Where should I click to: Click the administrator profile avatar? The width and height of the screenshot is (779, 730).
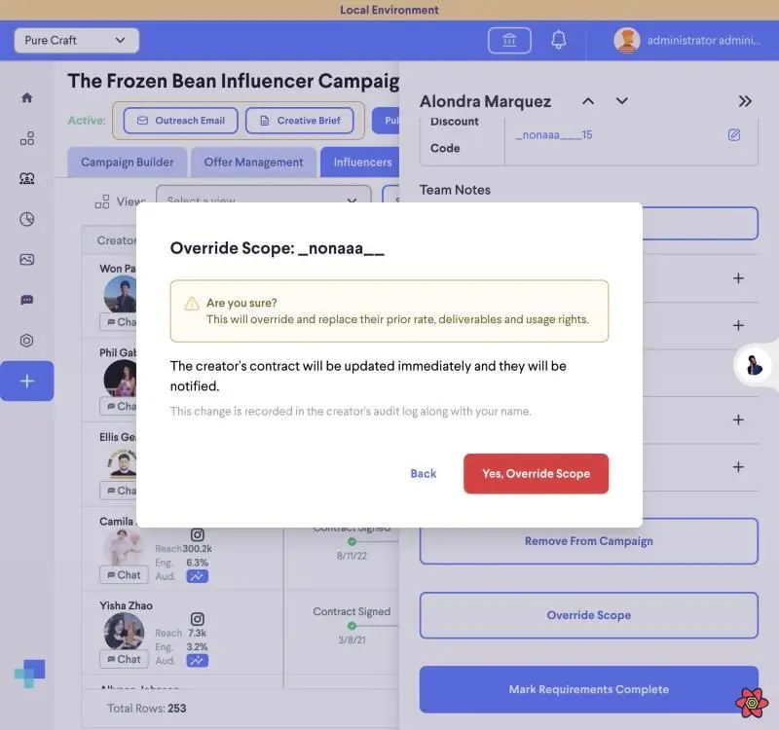tap(626, 40)
